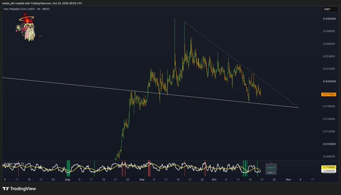
Task: Click the USDT currency label on the price axis
Action: coord(329,9)
